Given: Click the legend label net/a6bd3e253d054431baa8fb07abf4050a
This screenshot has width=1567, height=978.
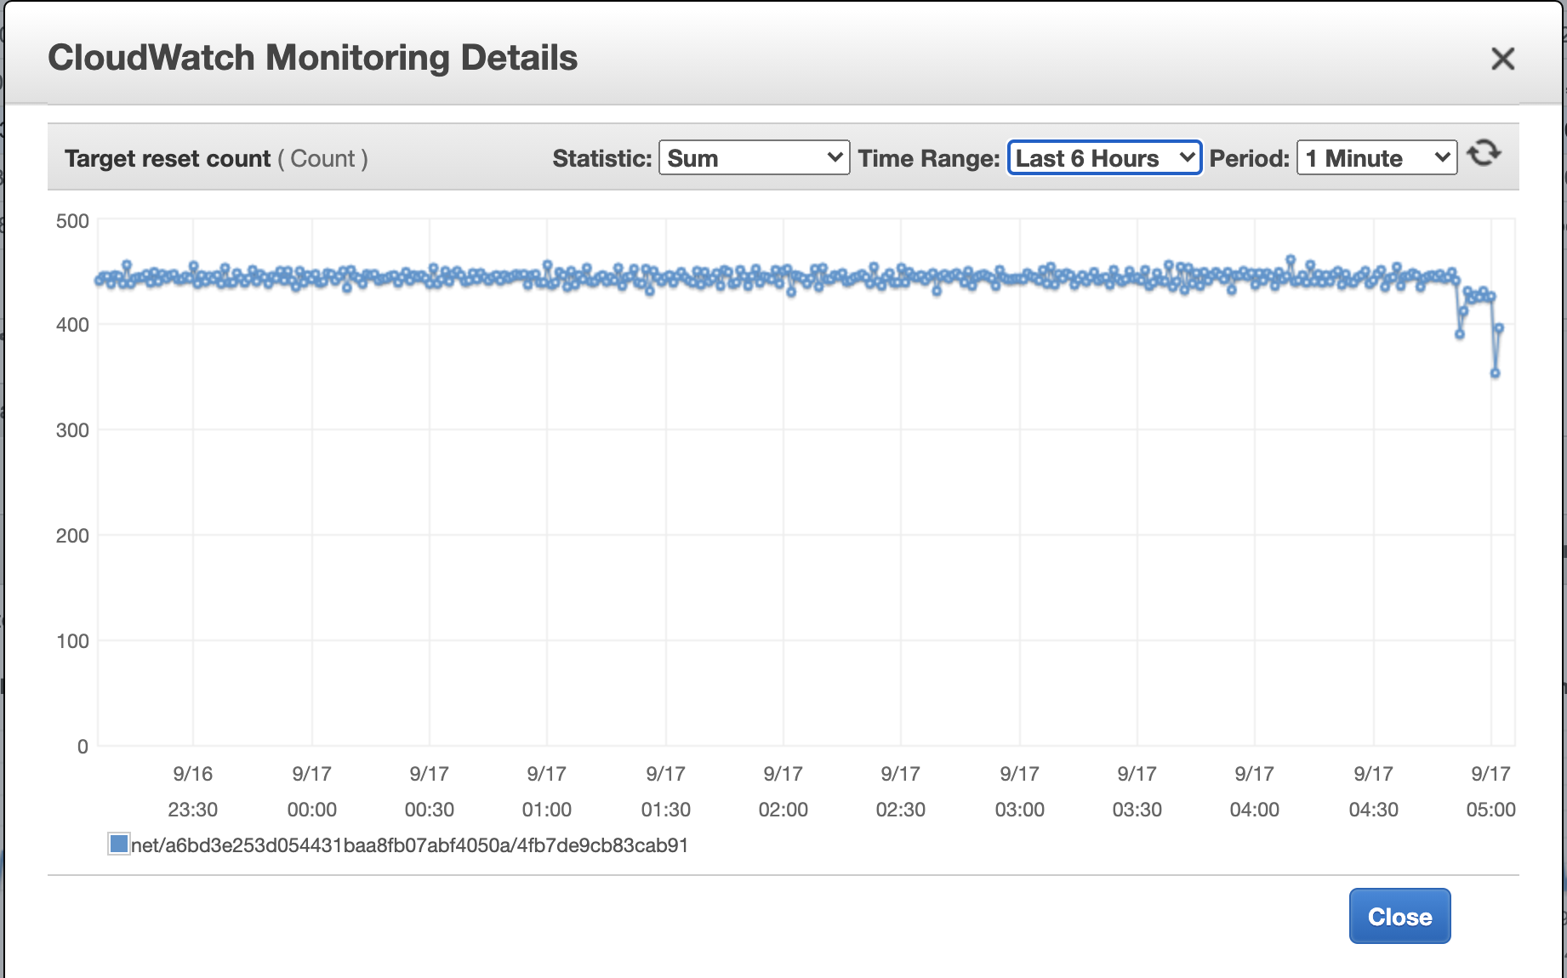Looking at the screenshot, I should [x=409, y=845].
